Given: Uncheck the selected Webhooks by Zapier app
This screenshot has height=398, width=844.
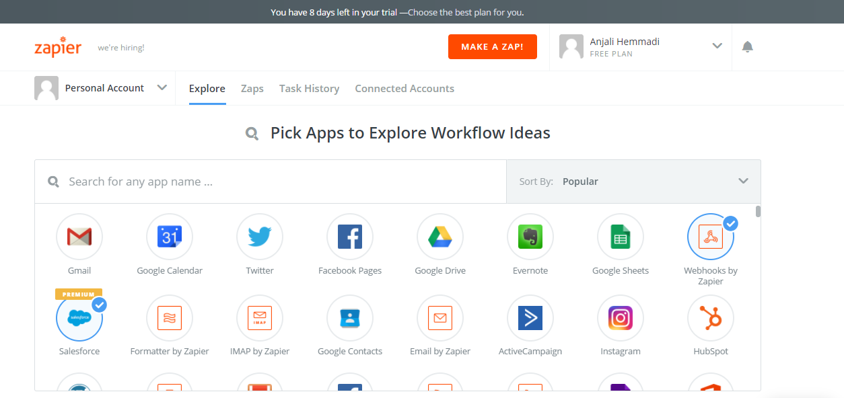Looking at the screenshot, I should coord(711,237).
